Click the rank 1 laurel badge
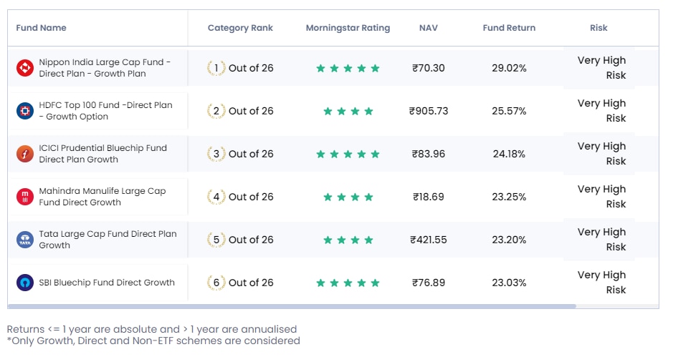 [216, 68]
